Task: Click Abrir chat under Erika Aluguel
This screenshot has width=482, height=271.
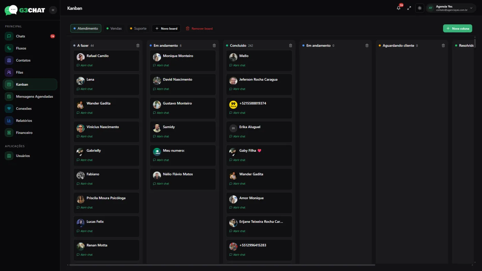Action: point(237,136)
